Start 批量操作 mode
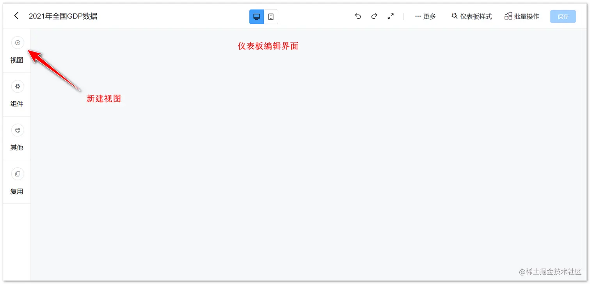Screen dimensions: 590x284 522,16
